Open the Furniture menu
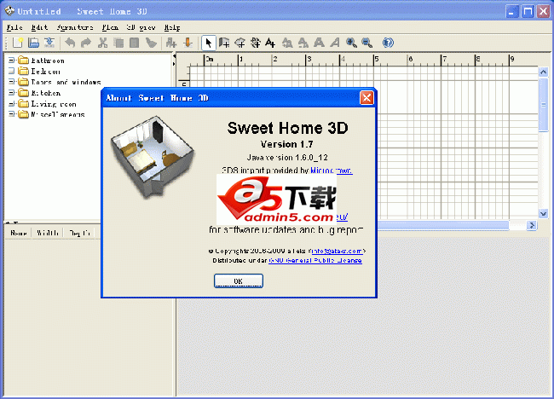The image size is (554, 399). [75, 27]
